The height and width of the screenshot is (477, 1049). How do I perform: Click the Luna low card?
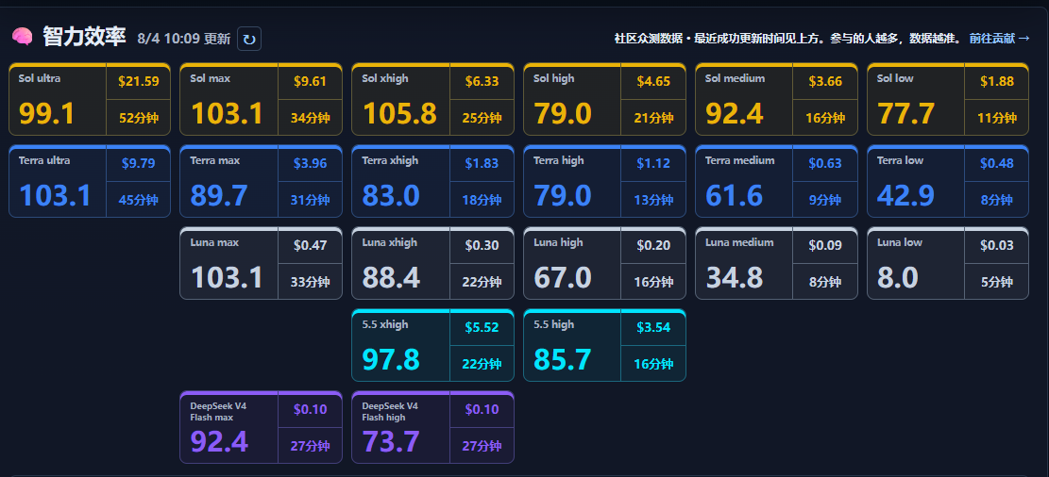click(x=948, y=263)
